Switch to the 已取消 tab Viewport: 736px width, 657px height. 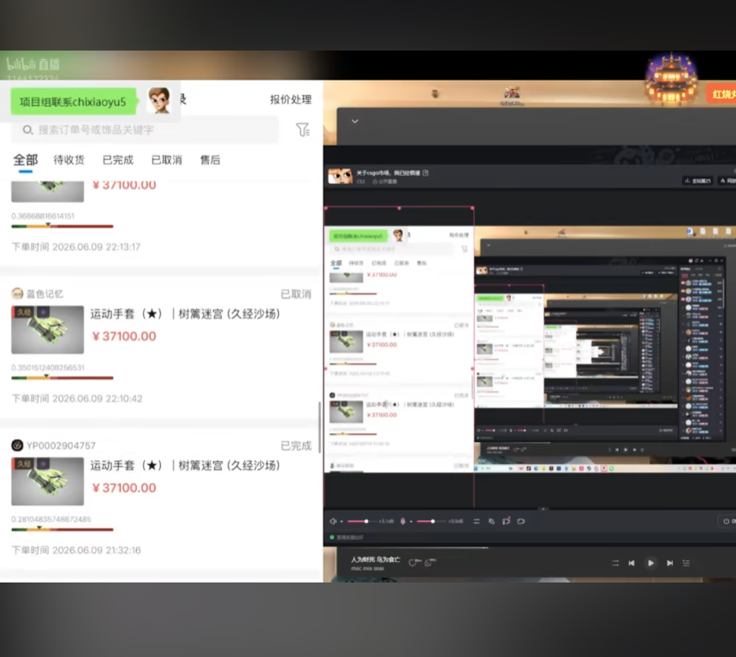tap(167, 160)
